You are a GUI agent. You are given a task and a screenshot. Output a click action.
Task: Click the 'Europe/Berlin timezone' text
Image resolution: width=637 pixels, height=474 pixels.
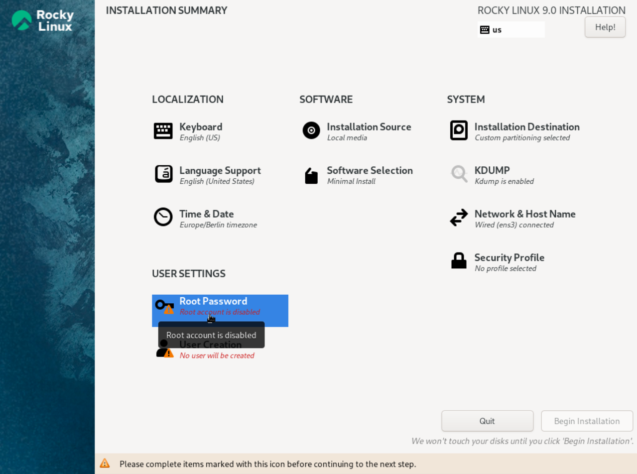pyautogui.click(x=218, y=225)
